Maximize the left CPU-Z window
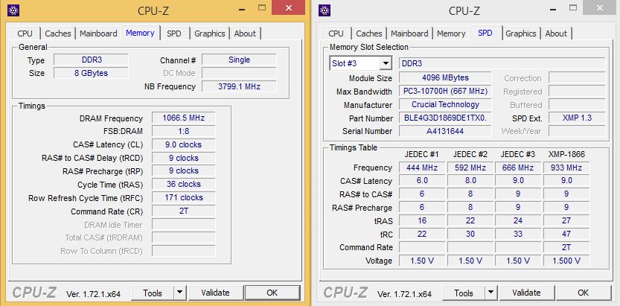Image resolution: width=620 pixels, height=306 pixels. 262,7
